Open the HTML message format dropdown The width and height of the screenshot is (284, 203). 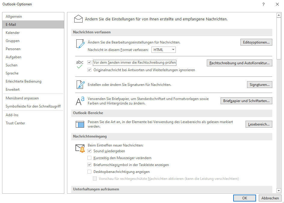coord(163,50)
